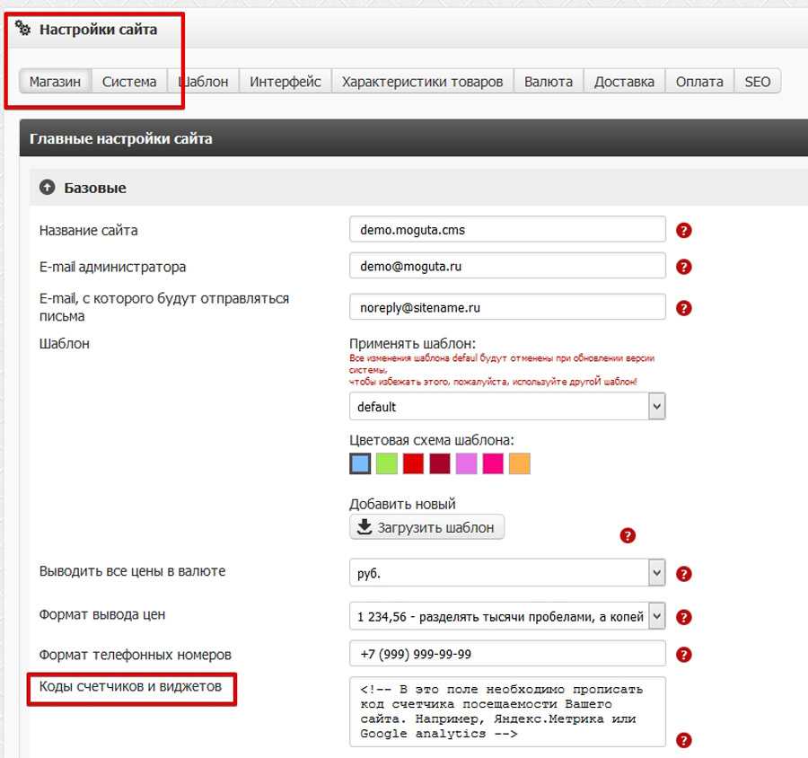Switch to the Система tab

[x=129, y=82]
